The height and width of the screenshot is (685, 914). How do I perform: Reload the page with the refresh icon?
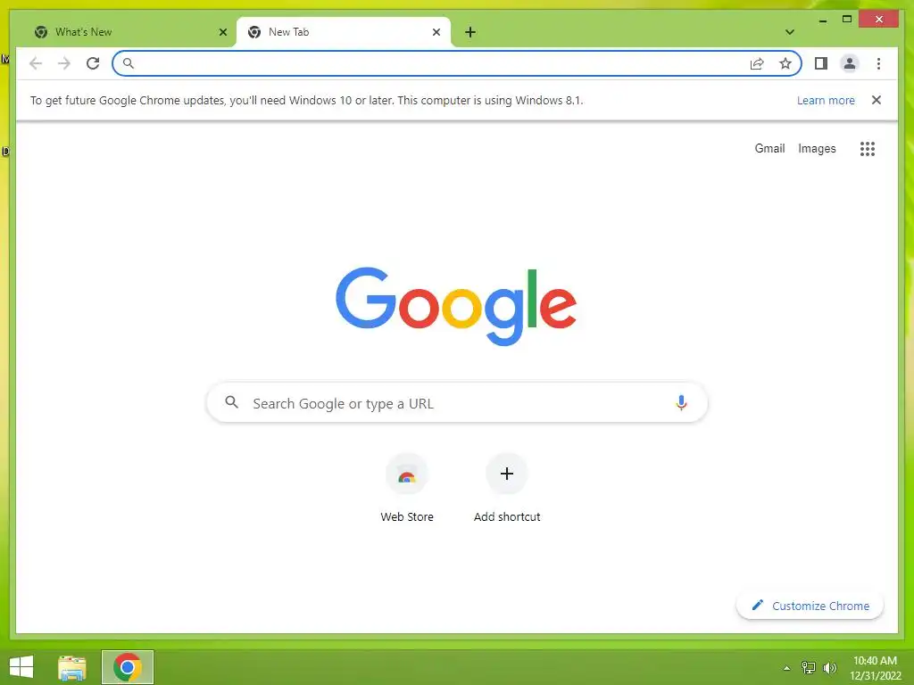(93, 63)
